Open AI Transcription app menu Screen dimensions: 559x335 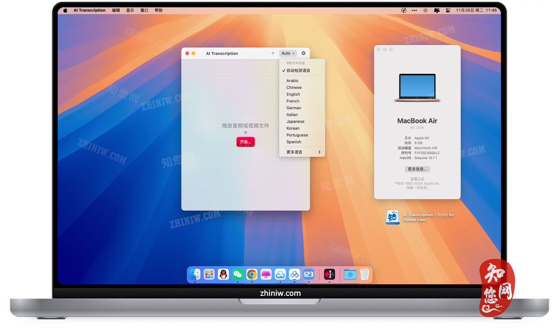point(90,10)
